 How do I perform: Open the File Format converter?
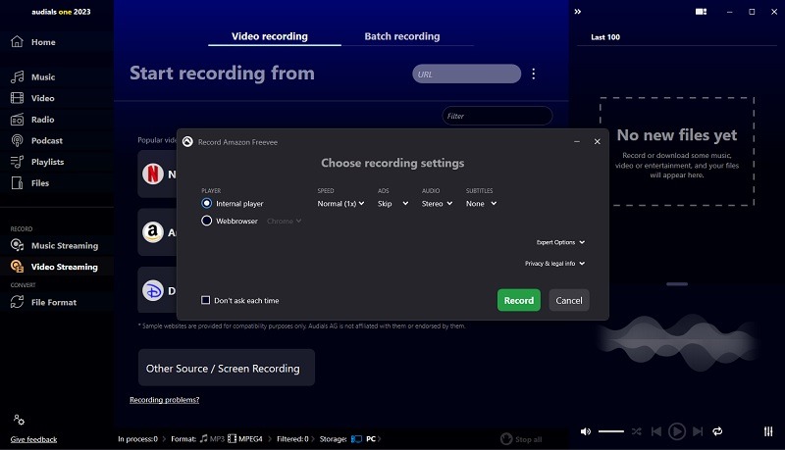point(43,302)
